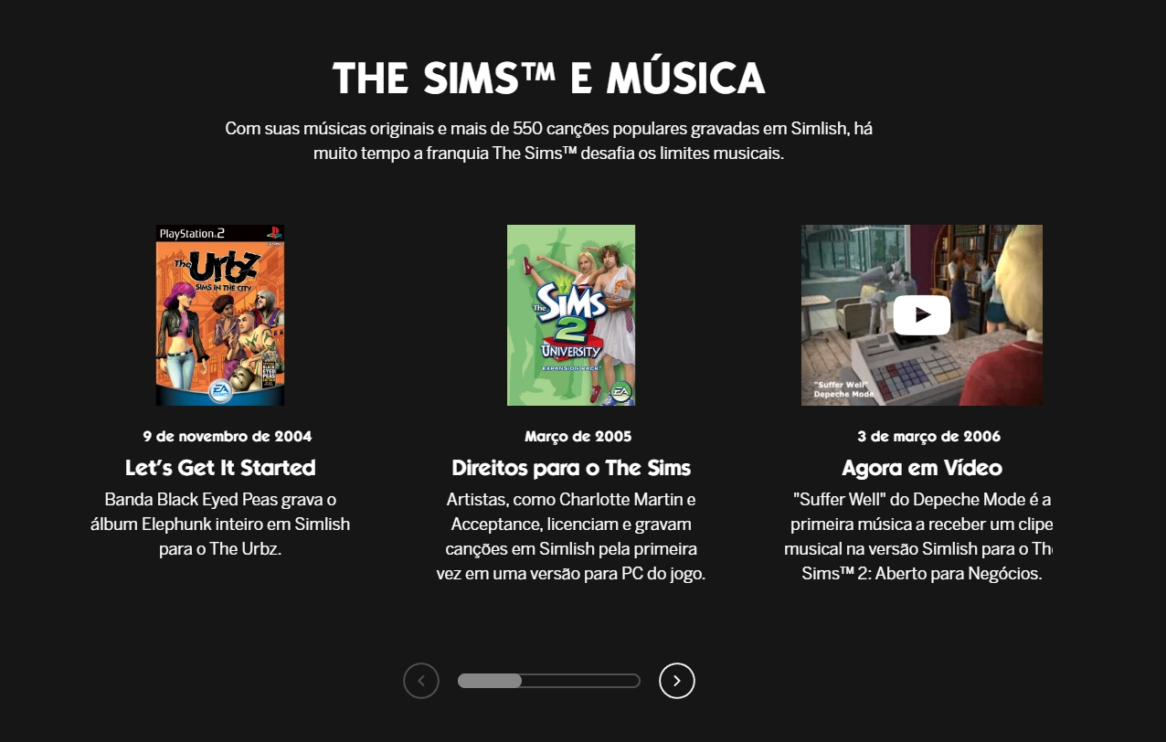
Task: Click the carousel progress scrollbar thumb
Action: (490, 681)
